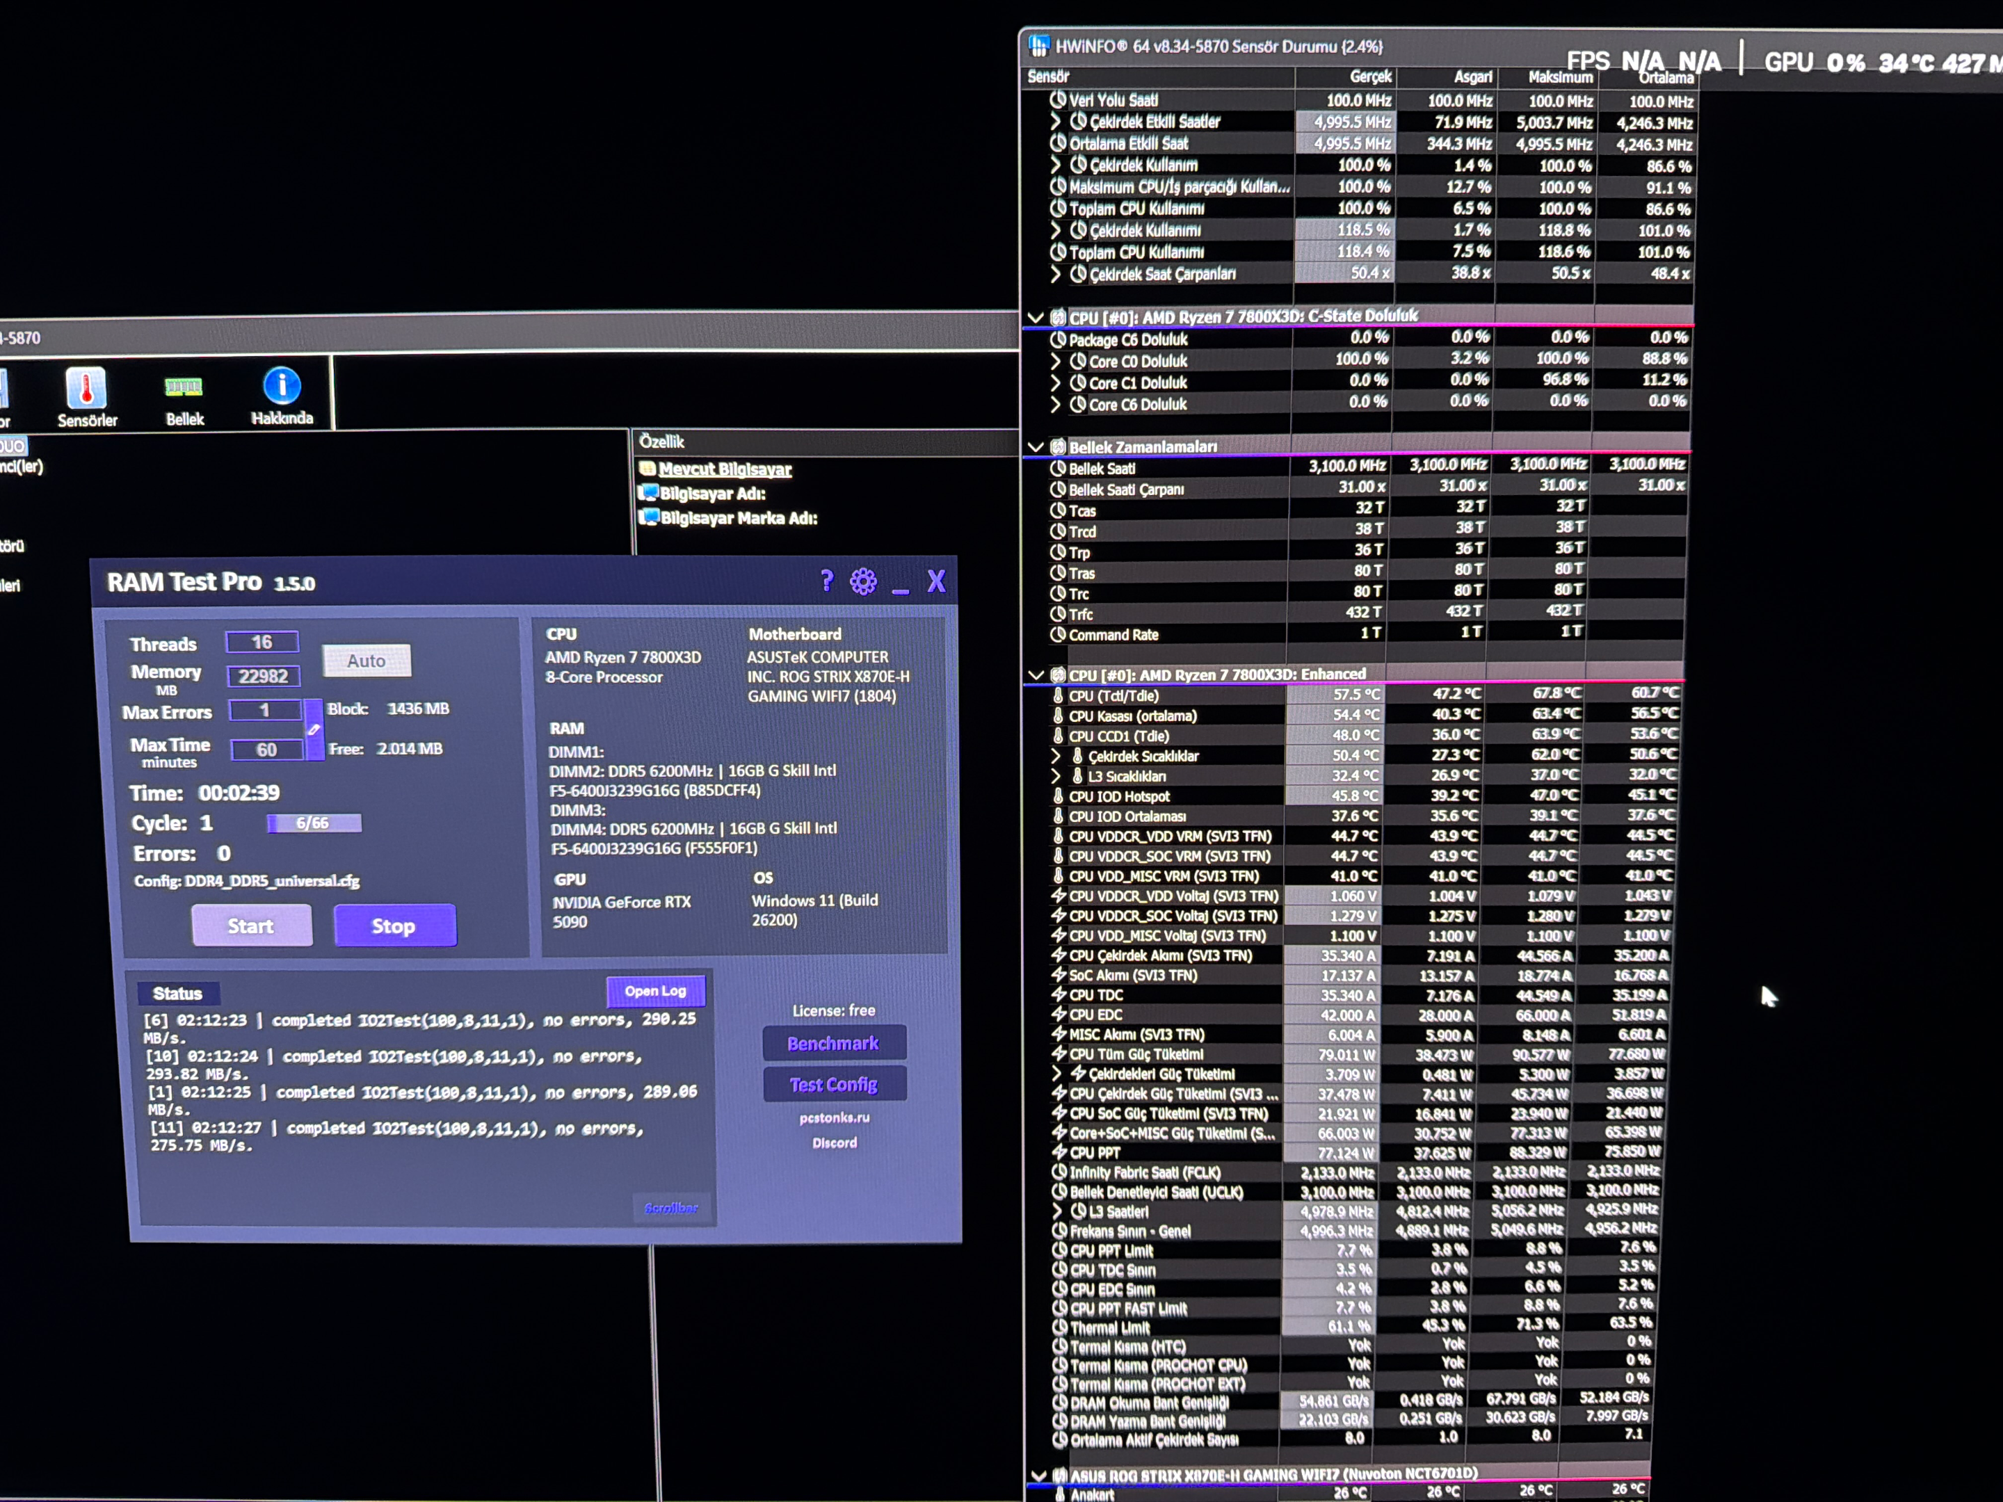Click the clock icon beside Veri Yolu Saati

(1058, 99)
